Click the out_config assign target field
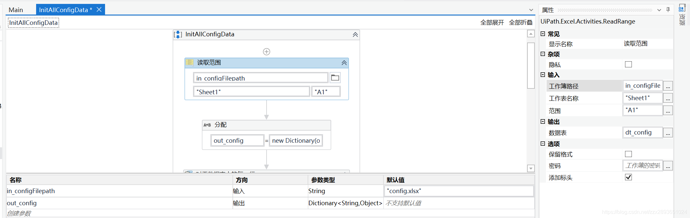Screen dimensions: 690x218 pyautogui.click(x=237, y=140)
